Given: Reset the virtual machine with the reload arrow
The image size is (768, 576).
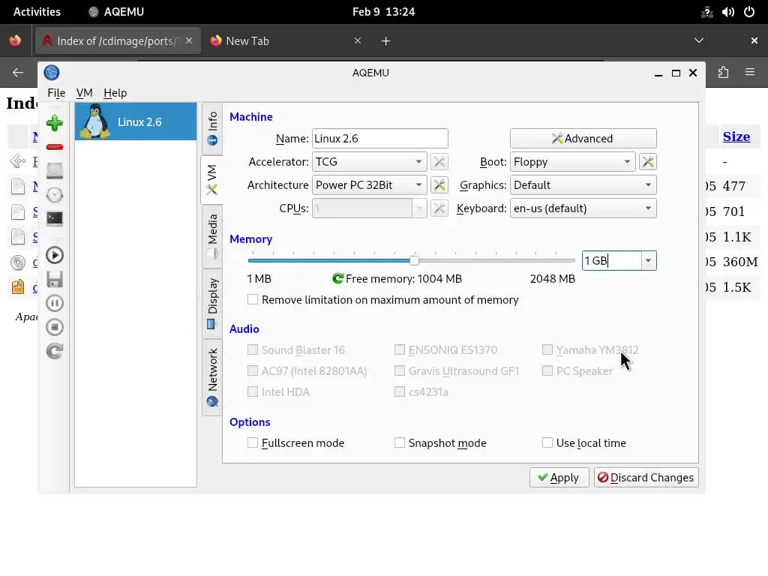Looking at the screenshot, I should pyautogui.click(x=54, y=351).
